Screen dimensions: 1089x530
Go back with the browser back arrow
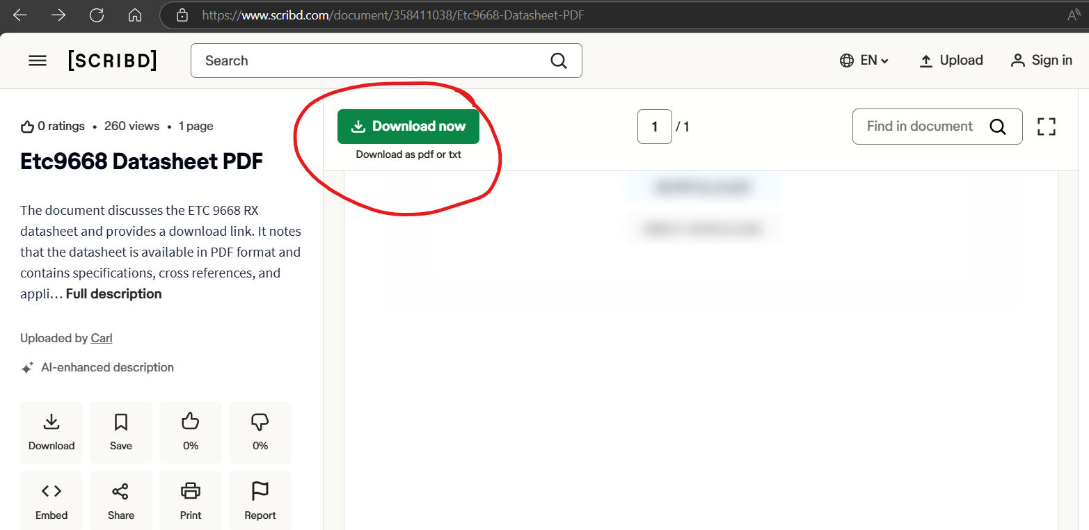(20, 15)
